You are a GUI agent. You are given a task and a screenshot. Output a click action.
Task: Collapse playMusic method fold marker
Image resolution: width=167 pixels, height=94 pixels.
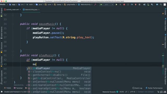(x=13, y=55)
